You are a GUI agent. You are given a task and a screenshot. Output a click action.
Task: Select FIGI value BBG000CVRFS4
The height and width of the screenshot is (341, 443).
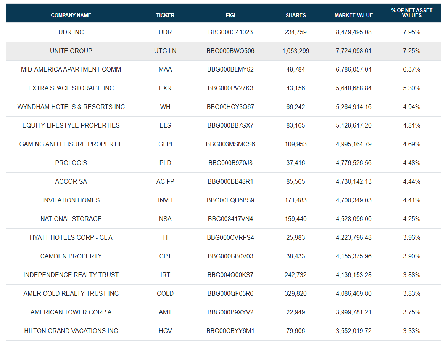[230, 237]
